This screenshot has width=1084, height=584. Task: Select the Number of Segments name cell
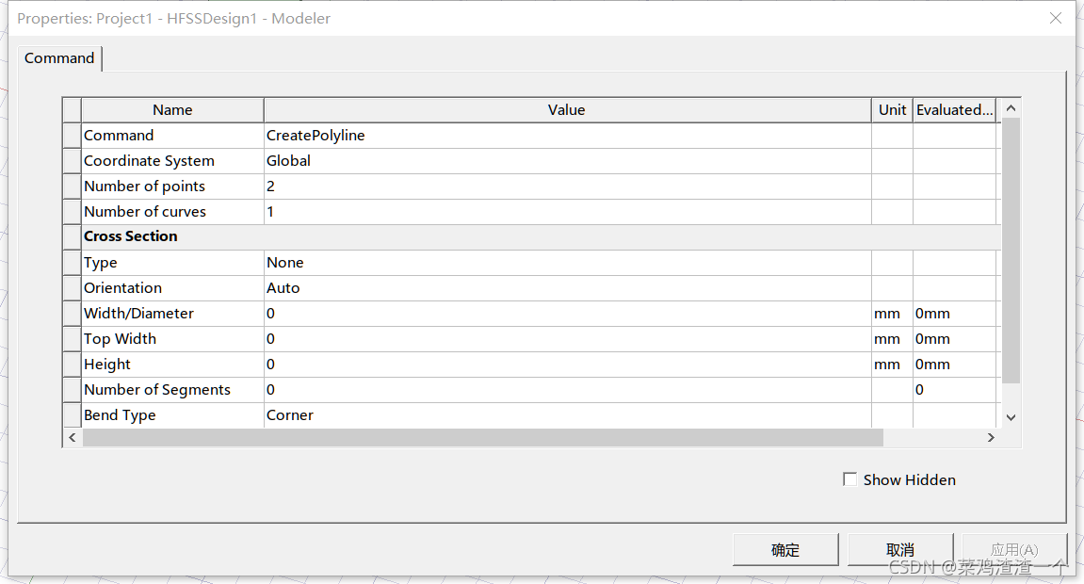pyautogui.click(x=172, y=390)
